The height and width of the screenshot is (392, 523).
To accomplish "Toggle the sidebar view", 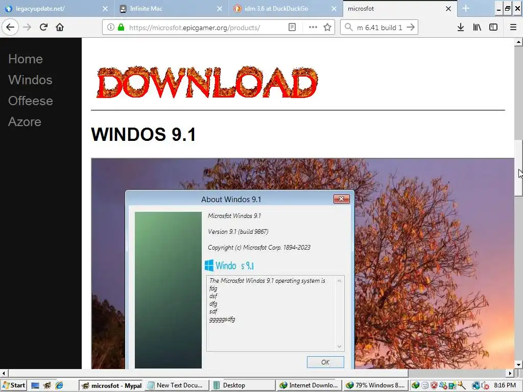I will click(493, 28).
